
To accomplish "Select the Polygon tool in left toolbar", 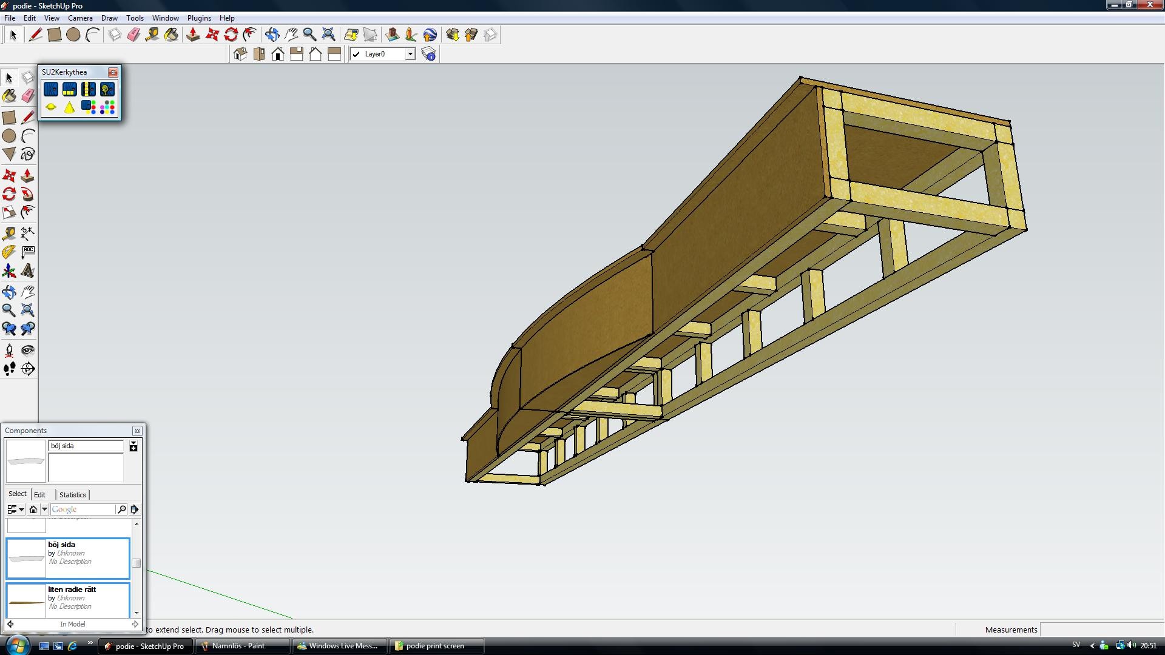I will tap(9, 154).
